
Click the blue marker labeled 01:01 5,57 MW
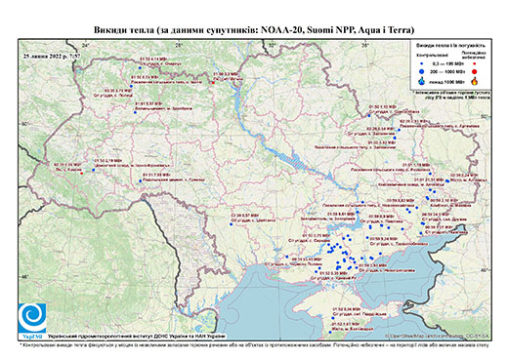tap(135, 112)
